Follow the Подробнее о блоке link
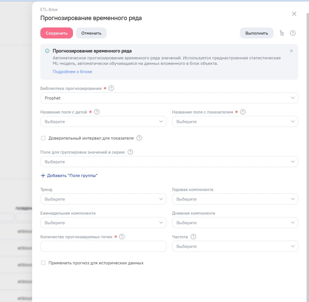This screenshot has width=309, height=302. tap(72, 72)
